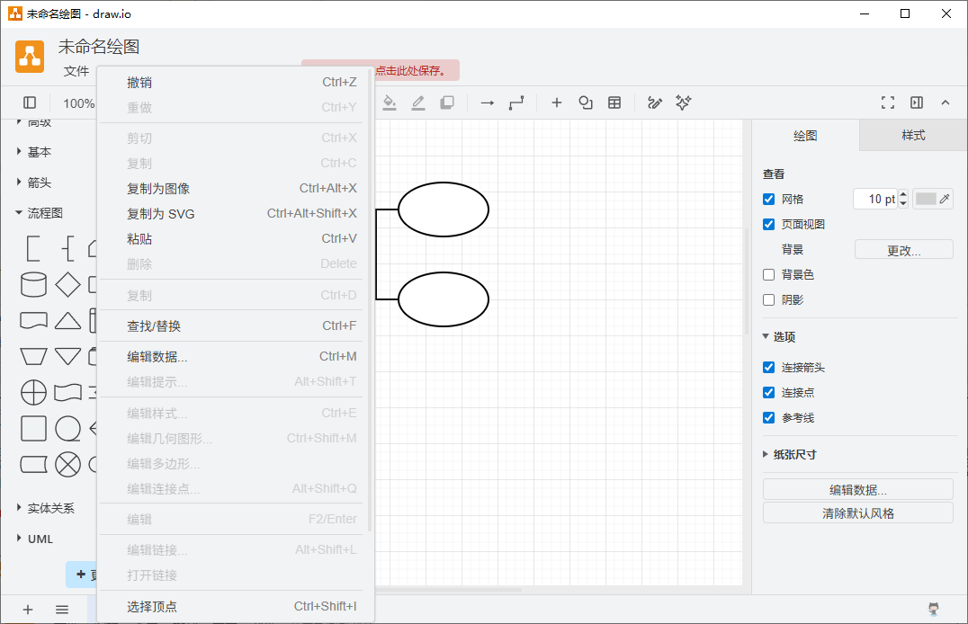The width and height of the screenshot is (968, 624).
Task: Add a new page with the plus icon
Action: coord(28,610)
